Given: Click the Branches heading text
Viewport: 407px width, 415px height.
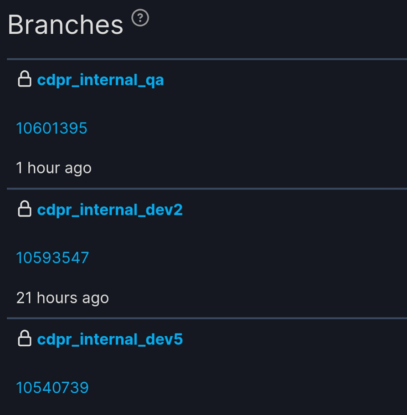Looking at the screenshot, I should pos(65,25).
